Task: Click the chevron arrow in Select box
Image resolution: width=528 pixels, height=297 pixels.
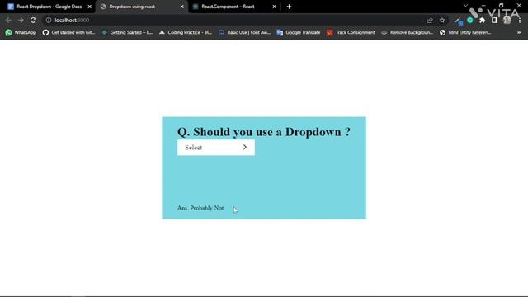Action: (245, 147)
